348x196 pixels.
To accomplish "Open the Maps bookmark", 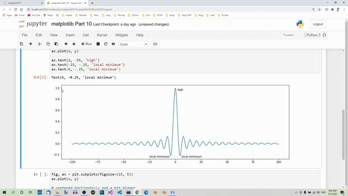I will 48,15.
